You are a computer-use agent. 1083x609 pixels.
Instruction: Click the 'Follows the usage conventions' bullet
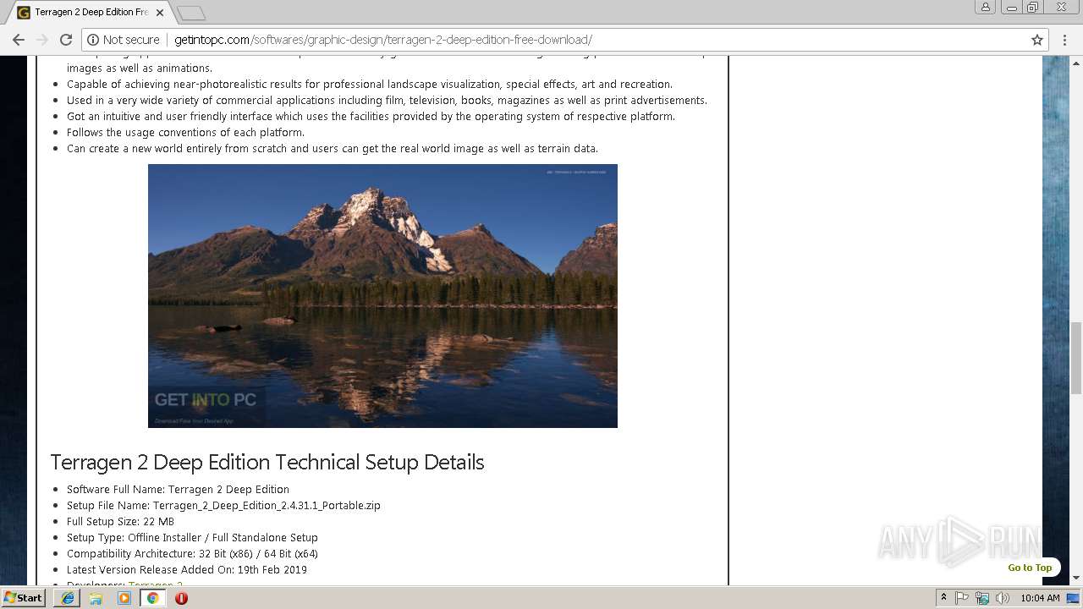(185, 132)
